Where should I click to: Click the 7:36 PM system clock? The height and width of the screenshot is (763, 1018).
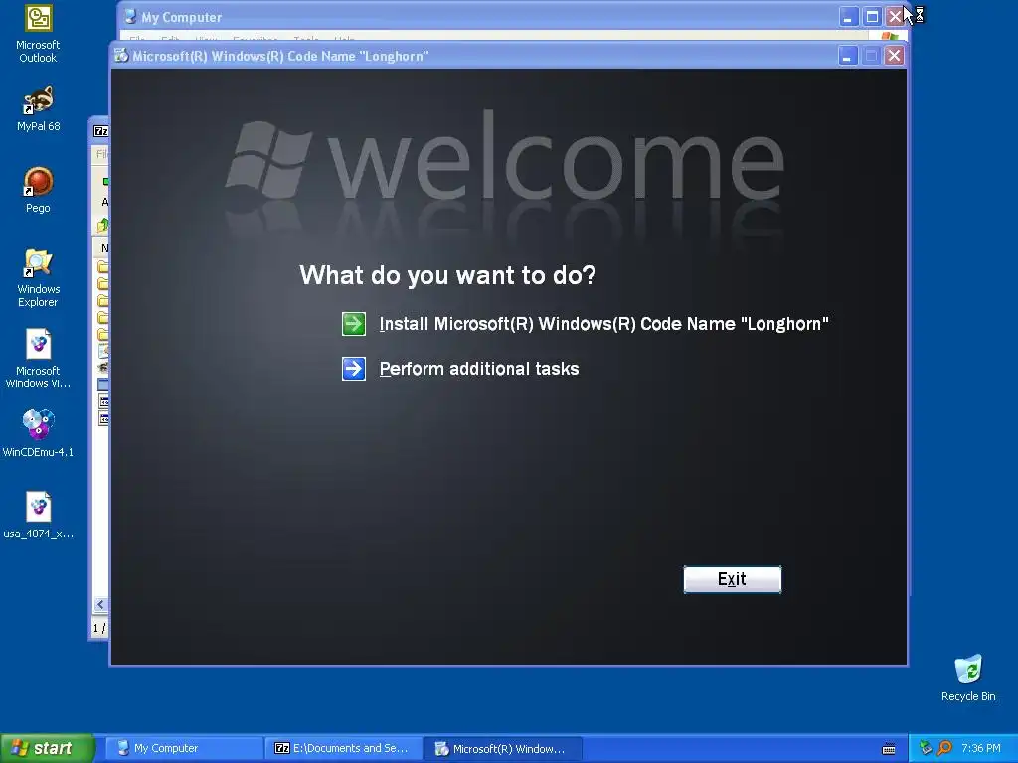click(x=981, y=748)
